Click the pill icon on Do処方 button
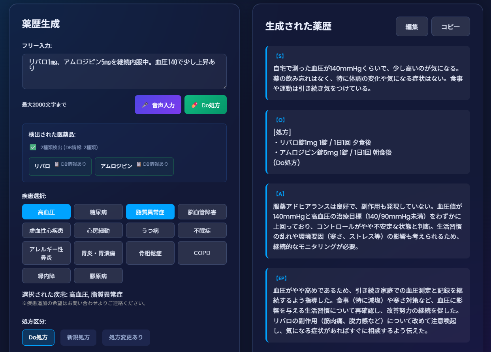 pos(195,105)
